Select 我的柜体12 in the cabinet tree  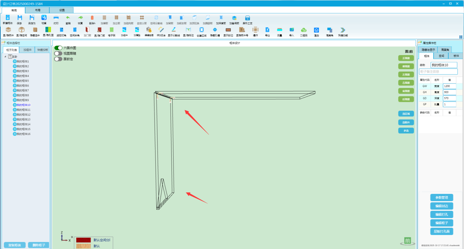(x=23, y=115)
